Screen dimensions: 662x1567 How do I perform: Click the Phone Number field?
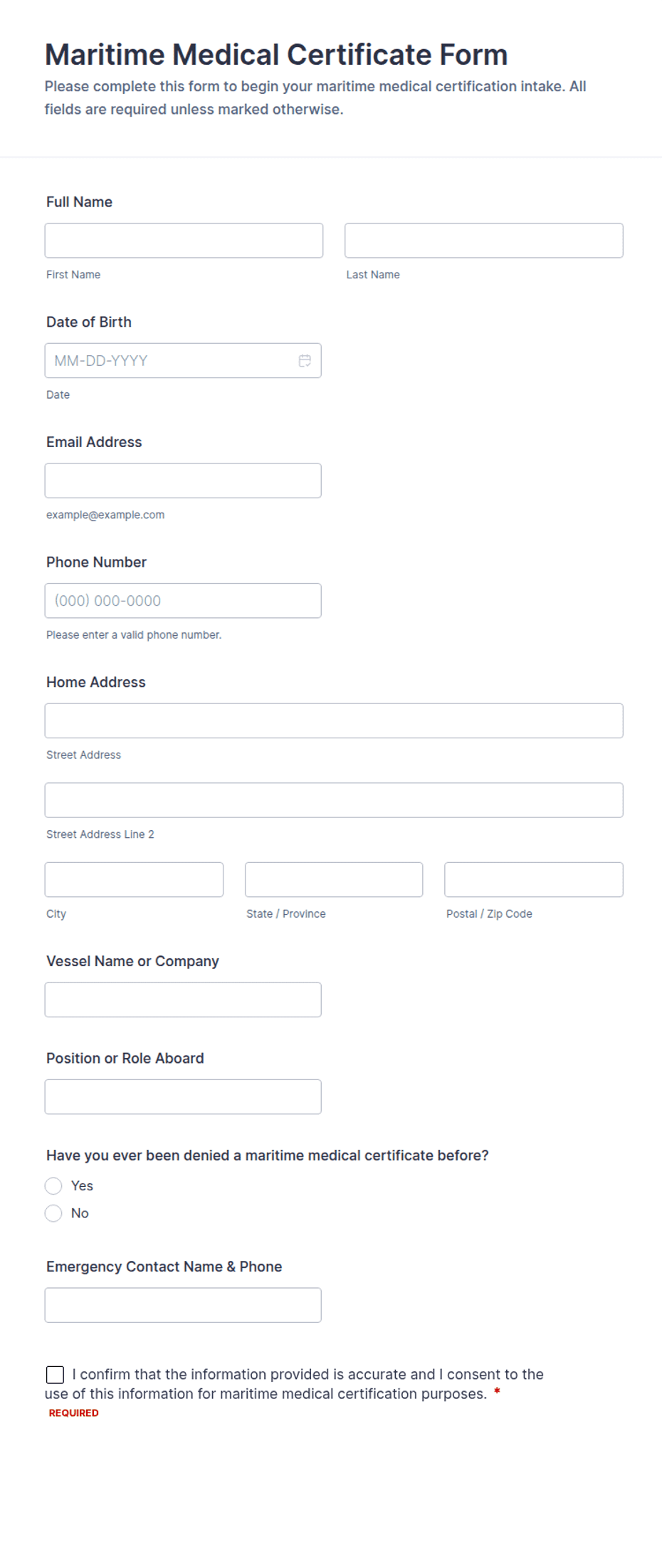[183, 601]
